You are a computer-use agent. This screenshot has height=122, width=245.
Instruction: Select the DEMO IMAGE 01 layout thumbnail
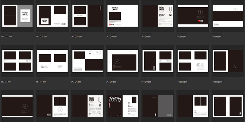88,106
